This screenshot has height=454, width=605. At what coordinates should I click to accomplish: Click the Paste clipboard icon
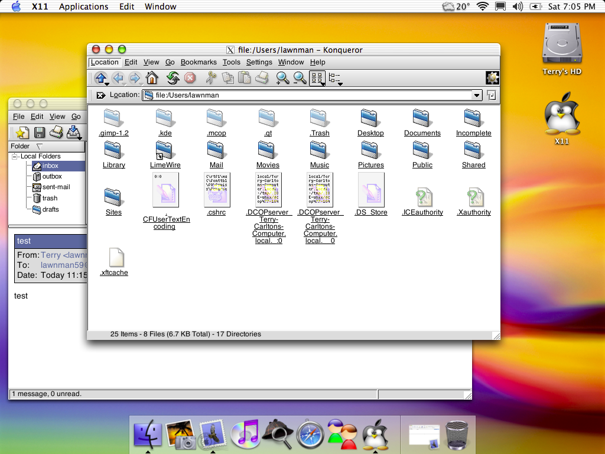pos(244,78)
